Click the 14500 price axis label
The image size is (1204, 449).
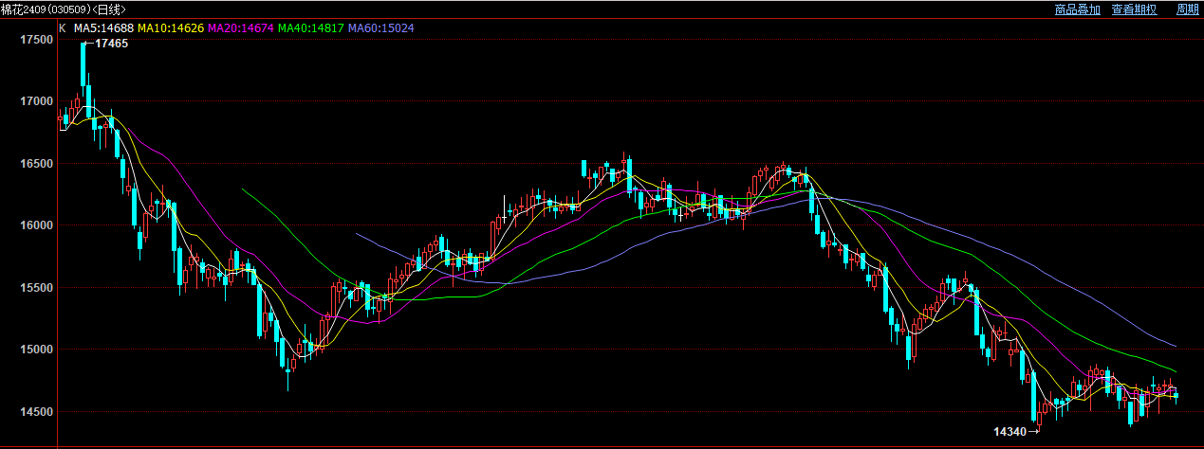36,412
